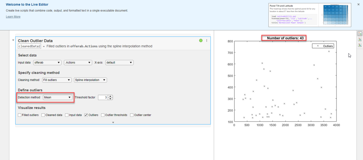Screen dimensions: 363x160
Task: Uncheck the Outliers checkbox
Action: 86,115
